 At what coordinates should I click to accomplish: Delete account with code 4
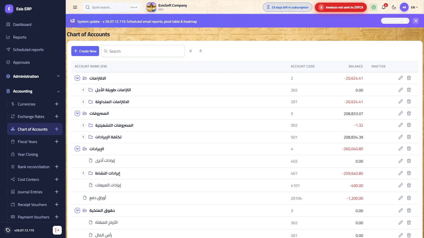[409, 149]
